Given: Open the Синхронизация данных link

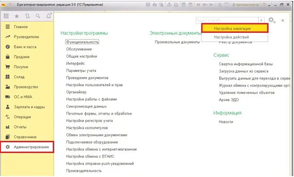Looking at the screenshot, I should (86, 107).
